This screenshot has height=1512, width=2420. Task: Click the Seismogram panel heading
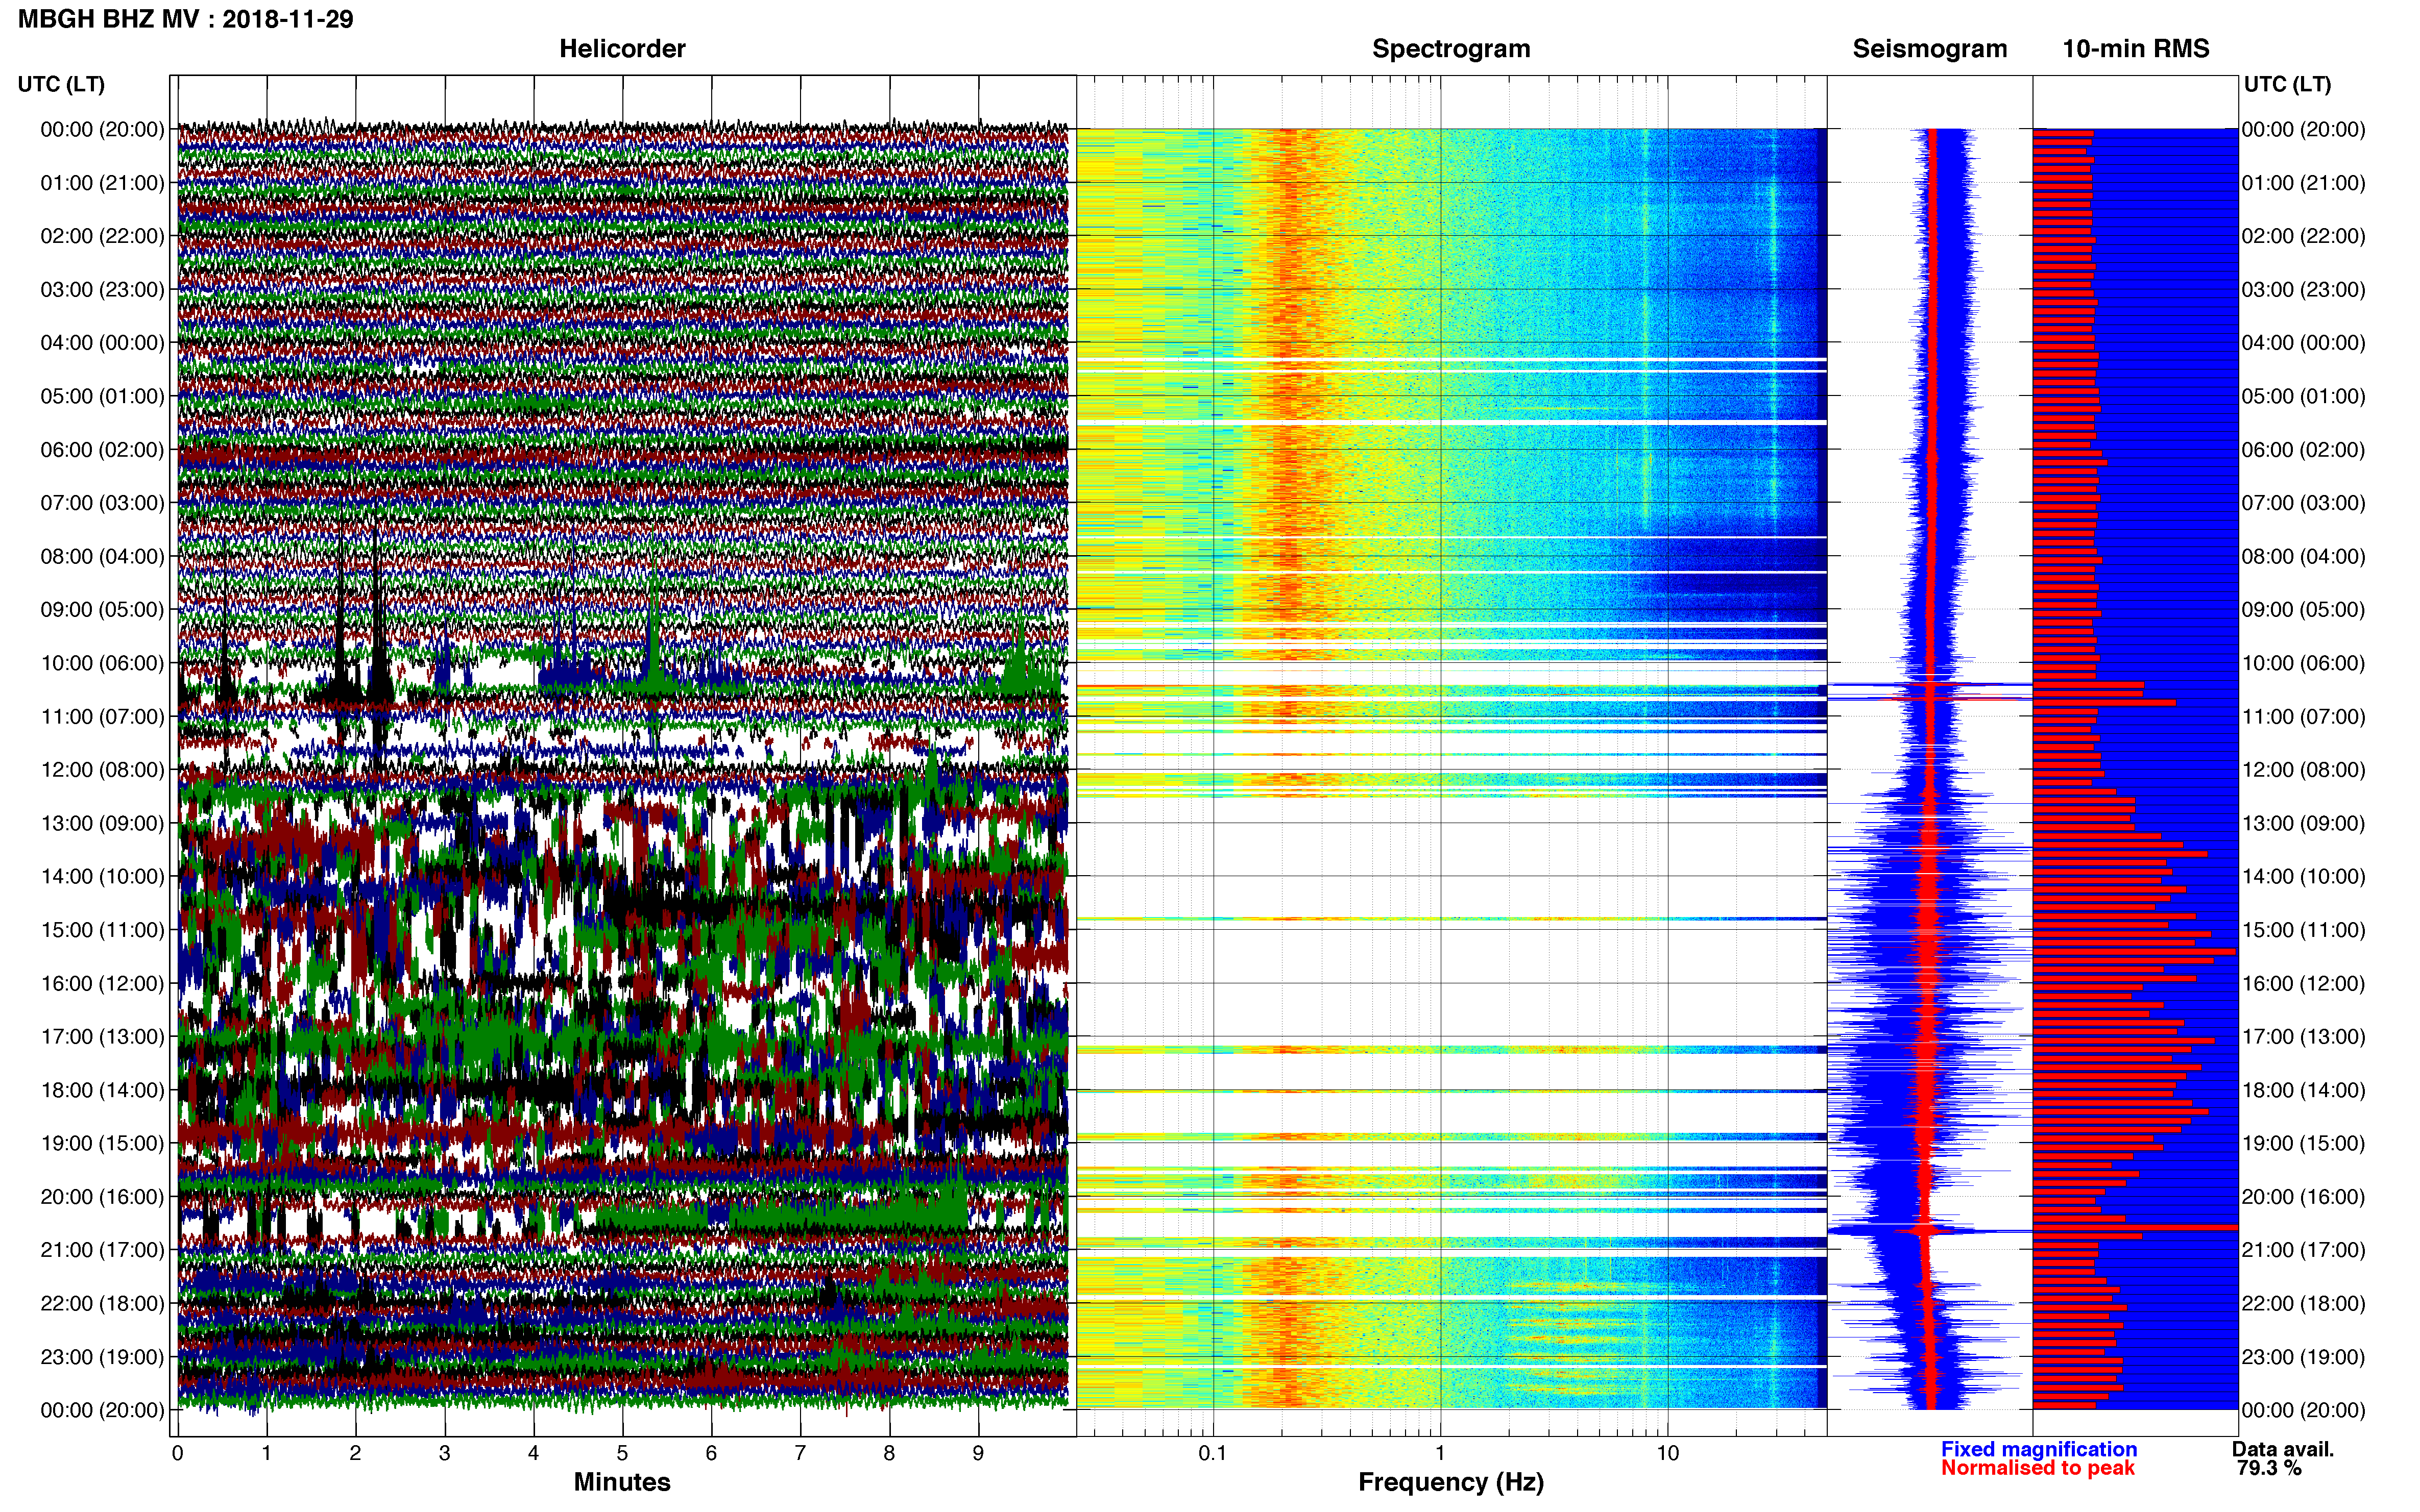1930,49
